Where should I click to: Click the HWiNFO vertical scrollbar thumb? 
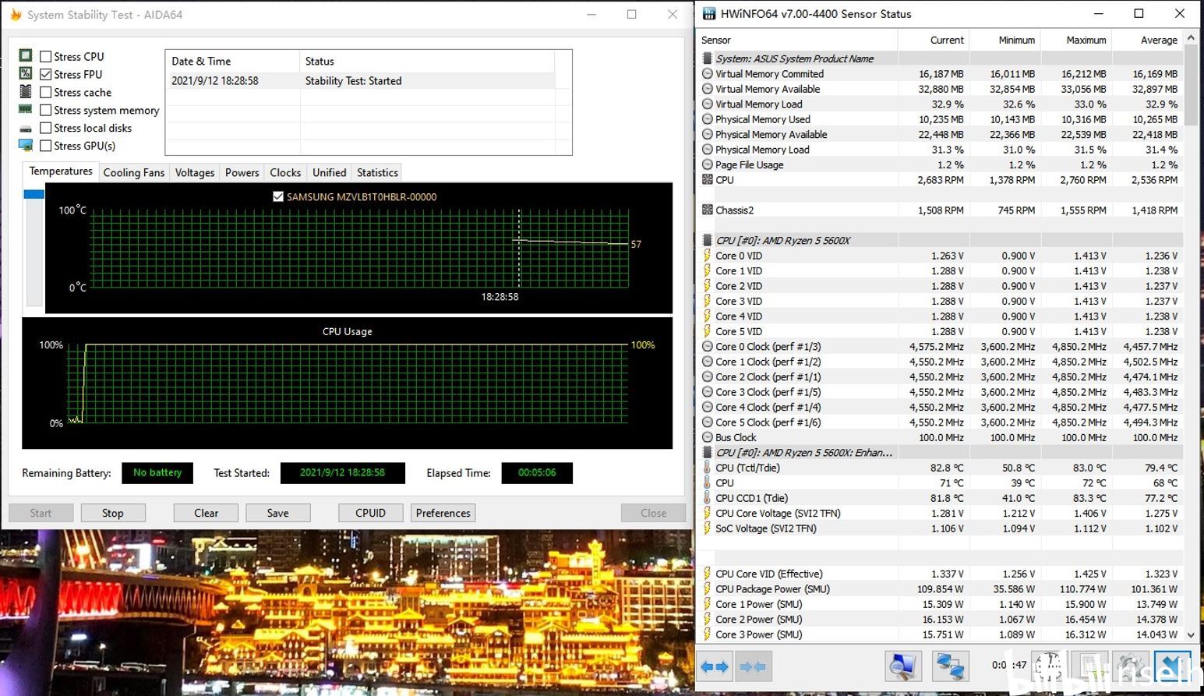1190,85
